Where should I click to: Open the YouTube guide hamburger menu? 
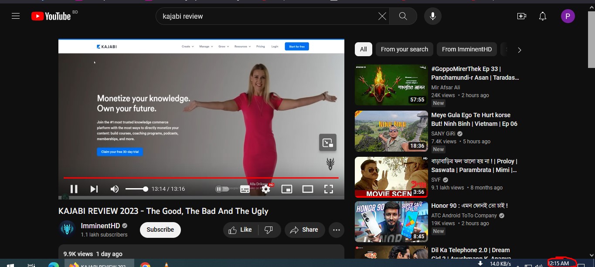click(16, 16)
